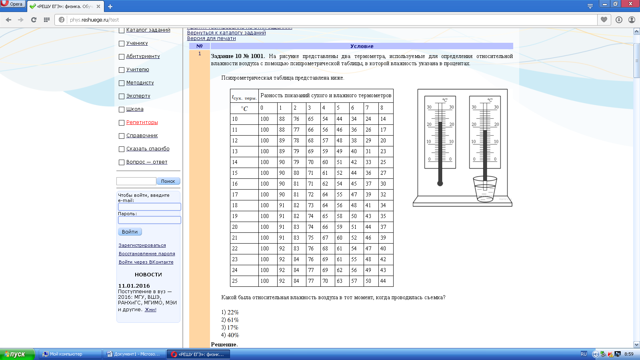The image size is (640, 360).
Task: Close the РЕШУ ЕГЭ tab
Action: [x=98, y=6]
